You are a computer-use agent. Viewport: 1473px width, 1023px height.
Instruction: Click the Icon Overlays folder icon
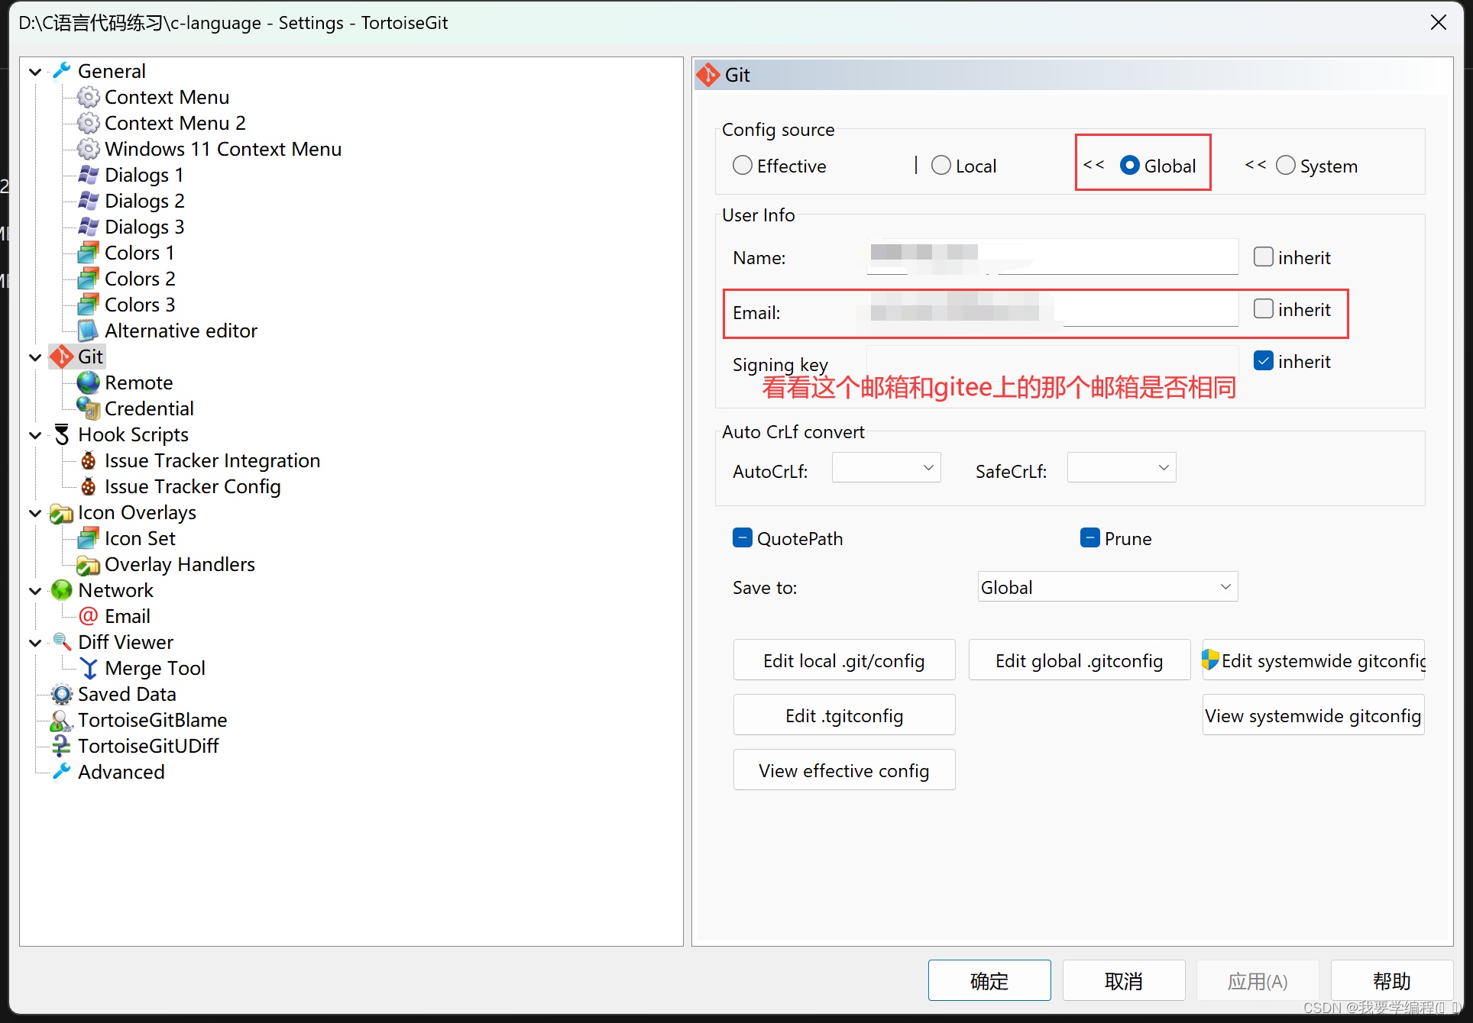pyautogui.click(x=62, y=512)
